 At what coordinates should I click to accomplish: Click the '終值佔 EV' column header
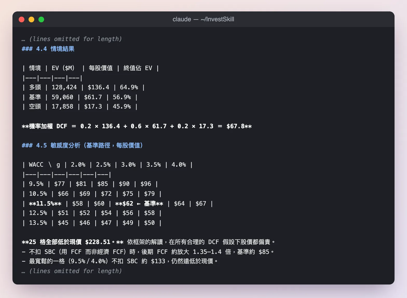click(138, 68)
